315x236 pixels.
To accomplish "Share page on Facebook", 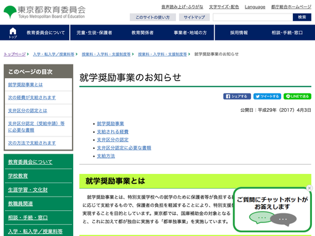I will pyautogui.click(x=237, y=96).
